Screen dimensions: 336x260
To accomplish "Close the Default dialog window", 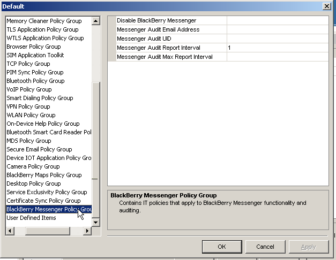I will coord(327,6).
